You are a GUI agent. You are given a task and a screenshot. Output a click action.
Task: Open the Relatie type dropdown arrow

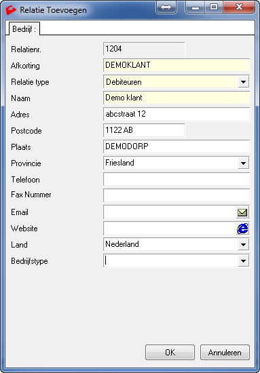pos(243,82)
